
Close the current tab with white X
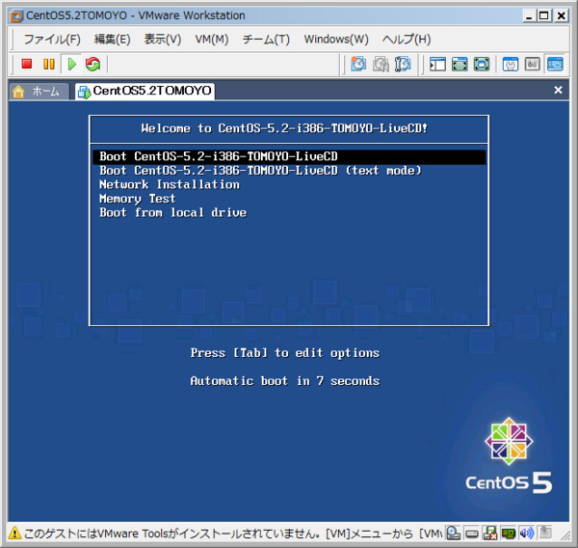pyautogui.click(x=558, y=90)
